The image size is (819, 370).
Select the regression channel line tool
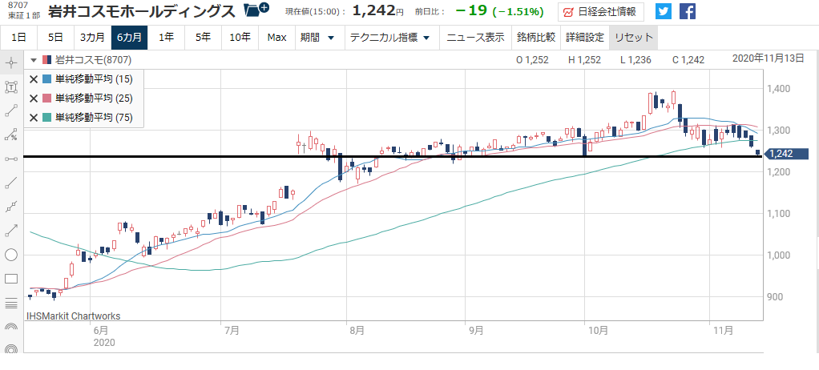[x=11, y=207]
